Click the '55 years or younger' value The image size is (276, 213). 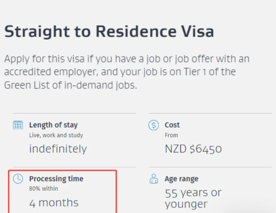(193, 198)
